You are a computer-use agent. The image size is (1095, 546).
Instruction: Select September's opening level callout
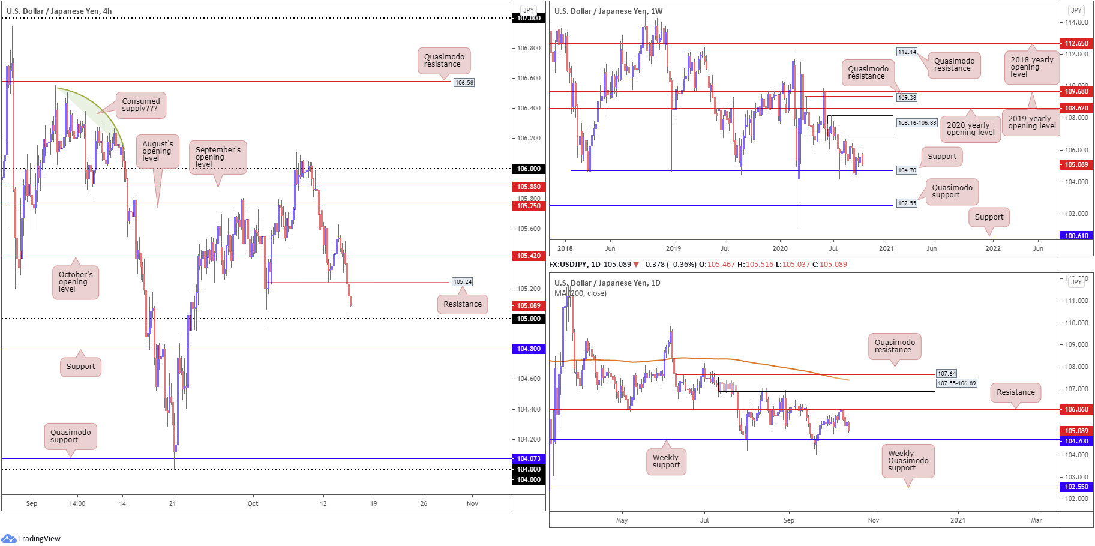point(218,157)
